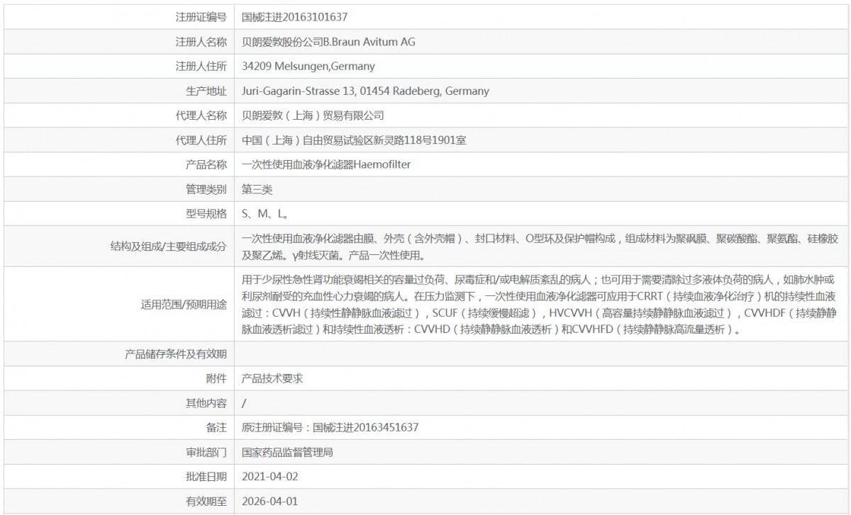This screenshot has height=515, width=851.
Task: Click expiry date 2026-04-01
Action: pyautogui.click(x=270, y=502)
